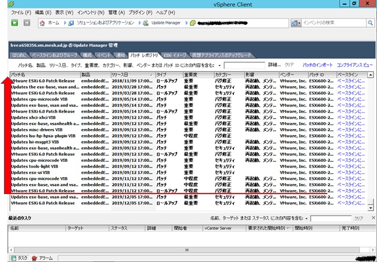Select Updates the esx-base, vsan and... row

pyautogui.click(x=188, y=87)
